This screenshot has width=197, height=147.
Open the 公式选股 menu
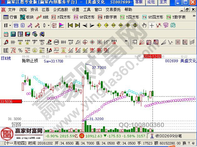tap(60, 10)
